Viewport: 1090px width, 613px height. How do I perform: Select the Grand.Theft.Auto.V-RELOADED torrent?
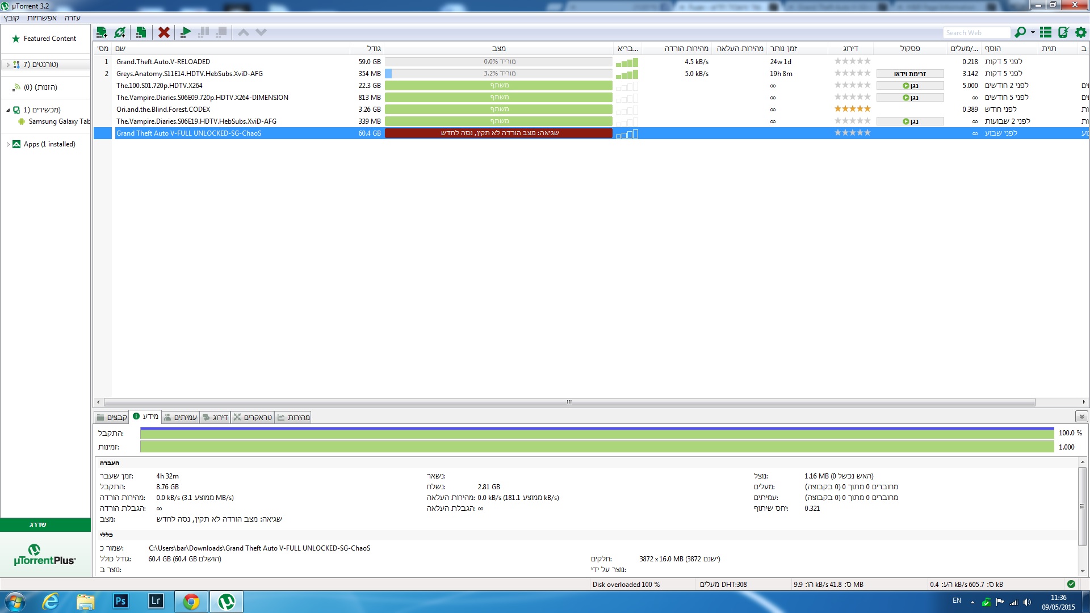[163, 62]
